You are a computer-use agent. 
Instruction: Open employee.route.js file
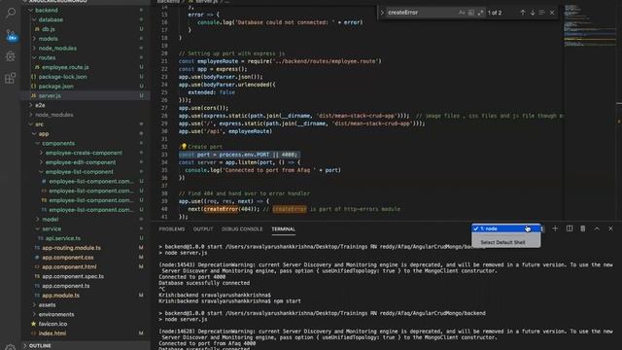tap(65, 67)
